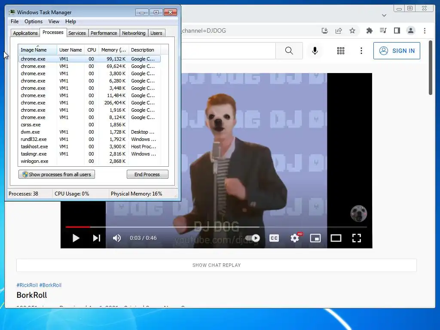Screen dimensions: 440x330
Task: Open Chrome profile avatar icon
Action: coord(410,31)
